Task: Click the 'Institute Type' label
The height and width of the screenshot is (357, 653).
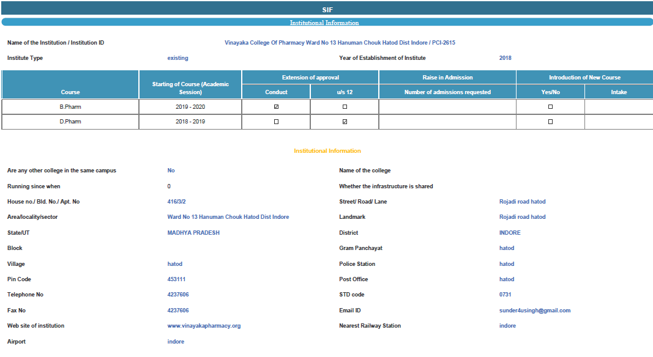Action: (25, 58)
